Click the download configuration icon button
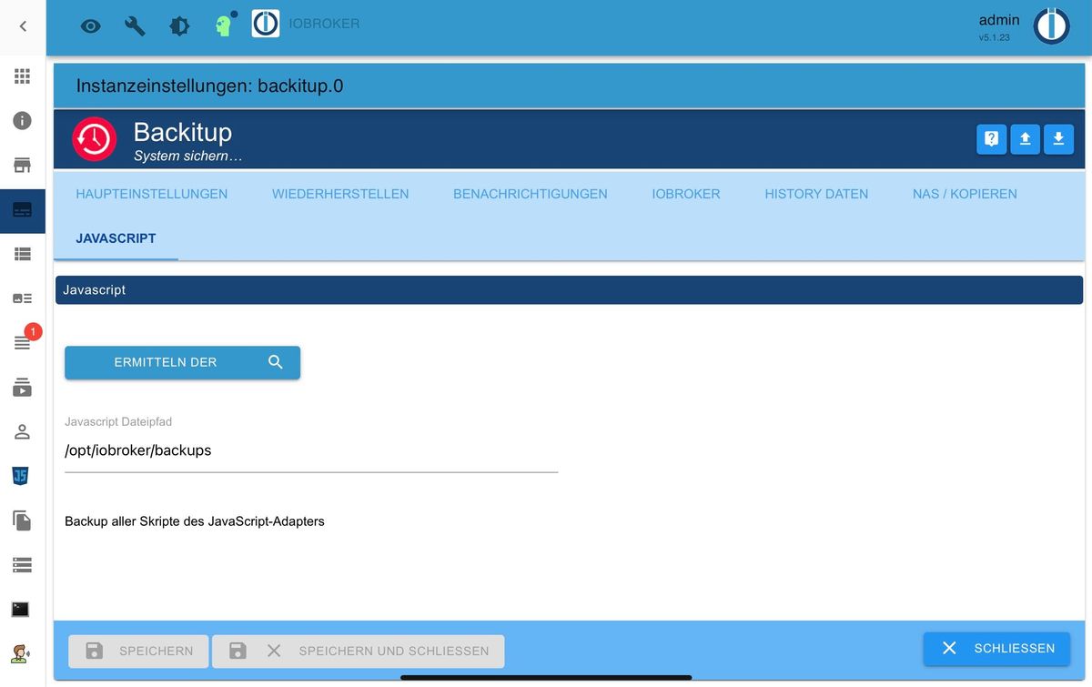Screen dimensions: 1092x687 click(x=1058, y=139)
